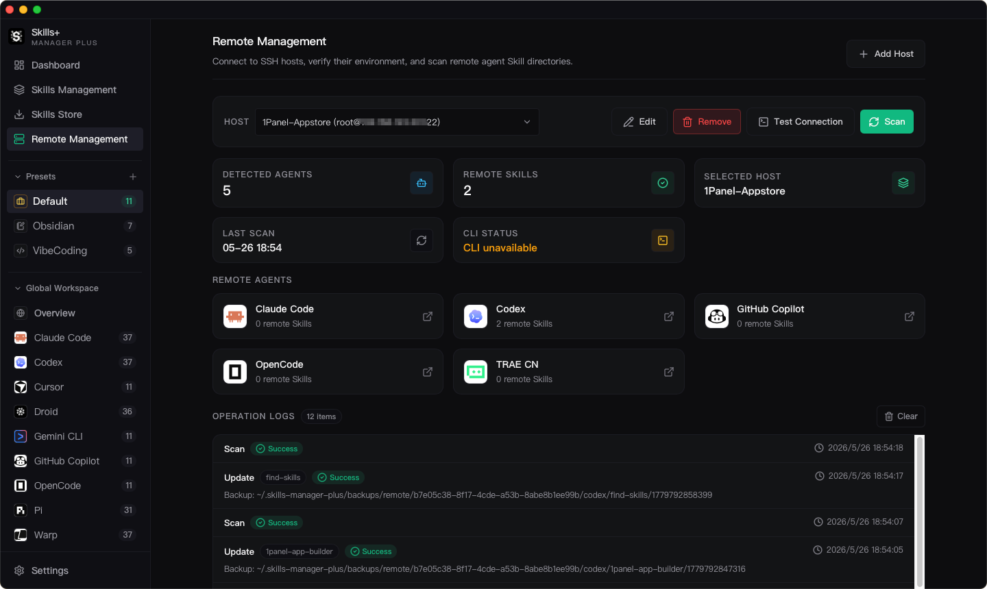Open GitHub Copilot workspace in sidebar
The image size is (987, 589).
(75, 461)
